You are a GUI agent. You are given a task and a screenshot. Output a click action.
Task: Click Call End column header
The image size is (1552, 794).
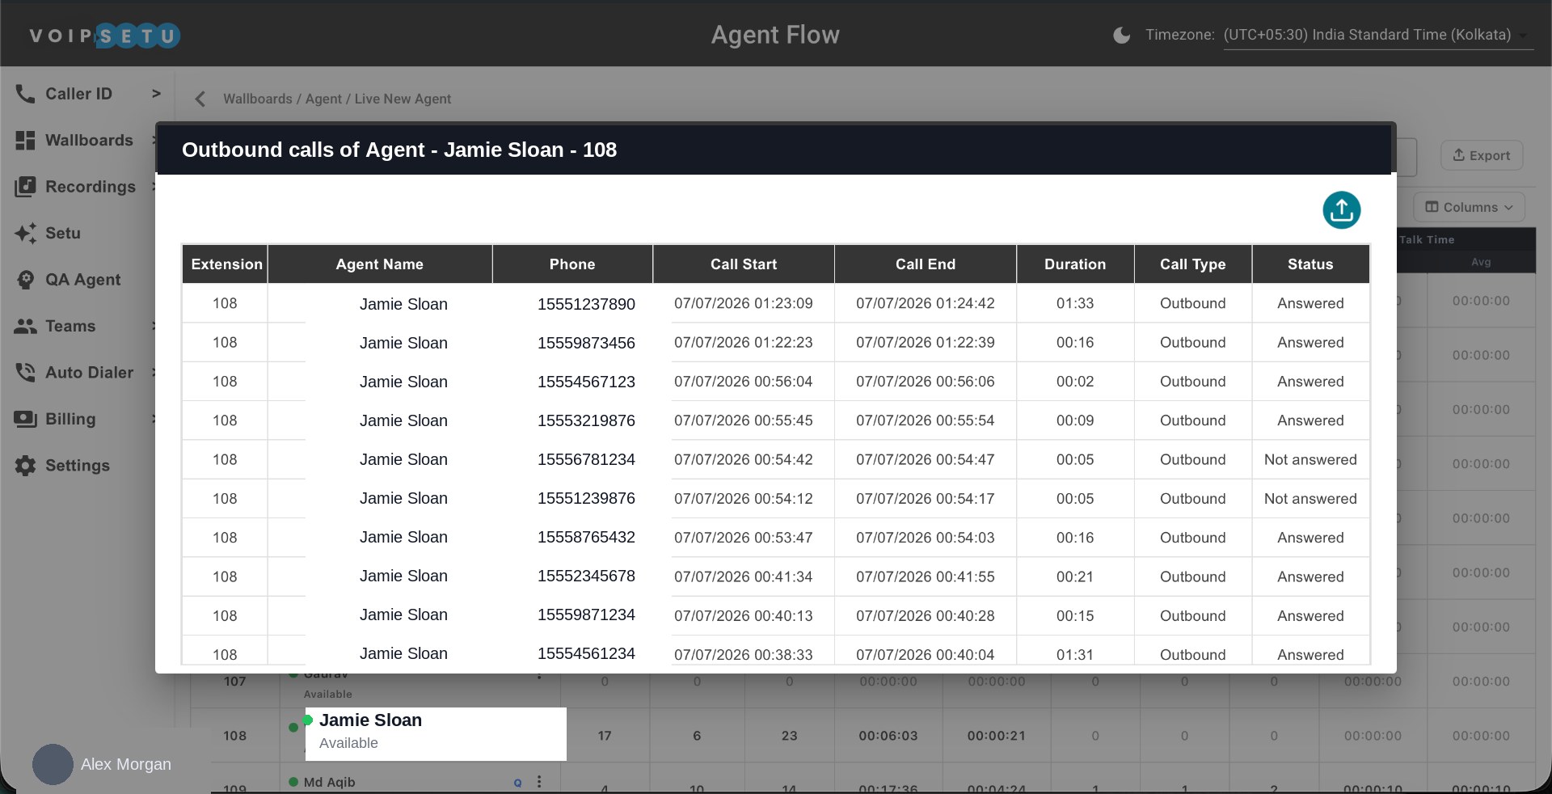(925, 264)
